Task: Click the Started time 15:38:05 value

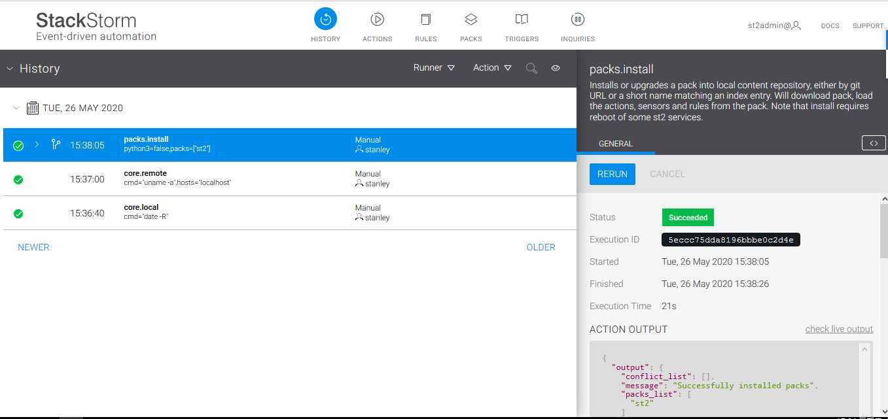Action: click(715, 261)
